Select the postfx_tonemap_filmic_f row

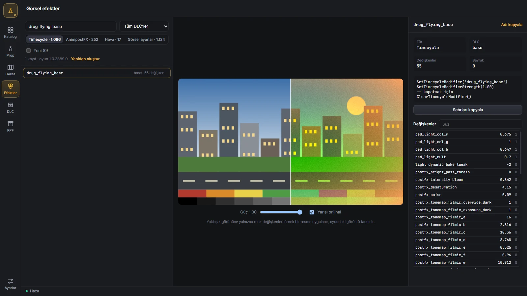pos(466,255)
